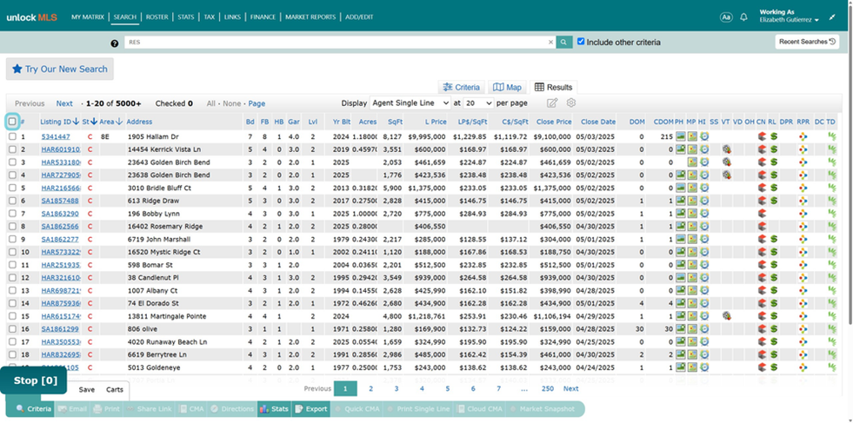Select the checkbox for row 5
Viewport: 853px width, 423px height.
click(12, 188)
